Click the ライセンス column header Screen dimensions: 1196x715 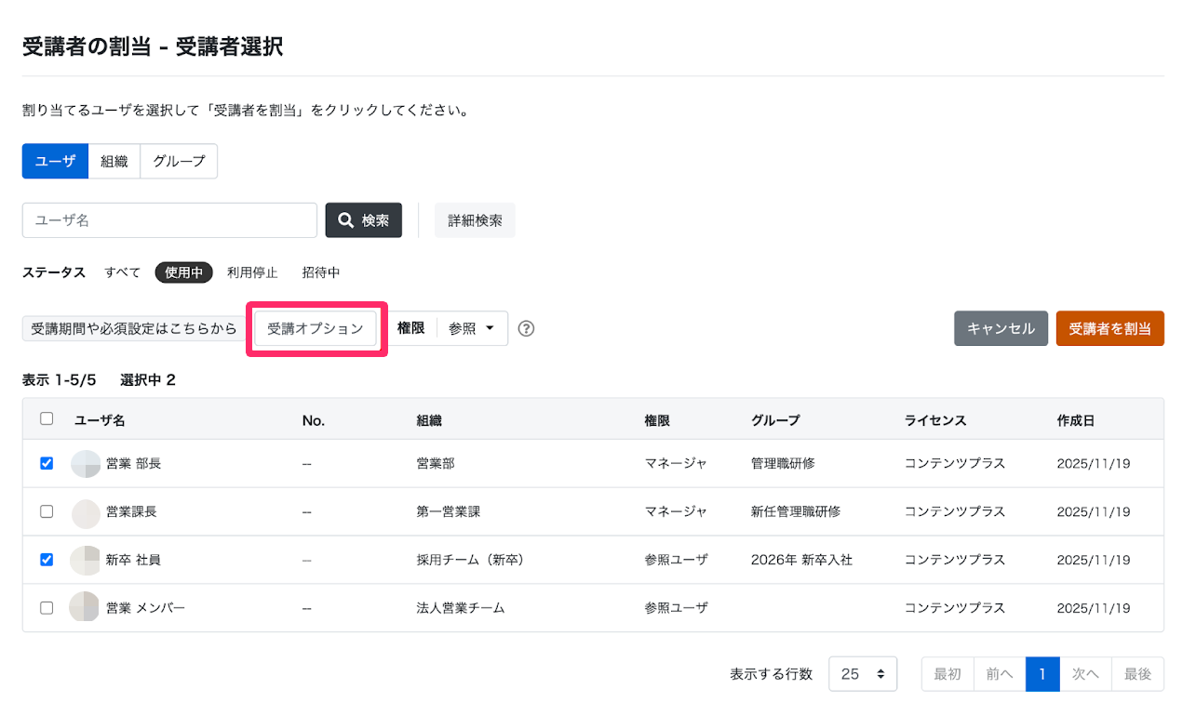pyautogui.click(x=935, y=420)
